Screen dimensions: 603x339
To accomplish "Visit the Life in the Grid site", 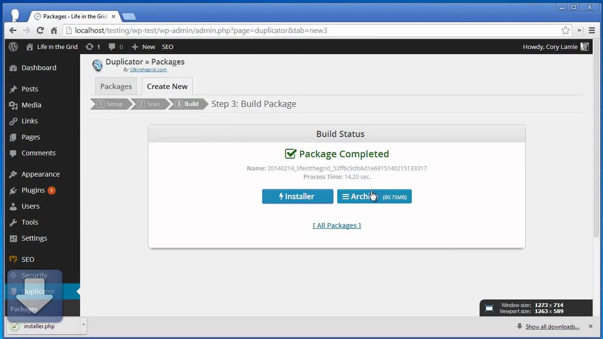I will 52,47.
